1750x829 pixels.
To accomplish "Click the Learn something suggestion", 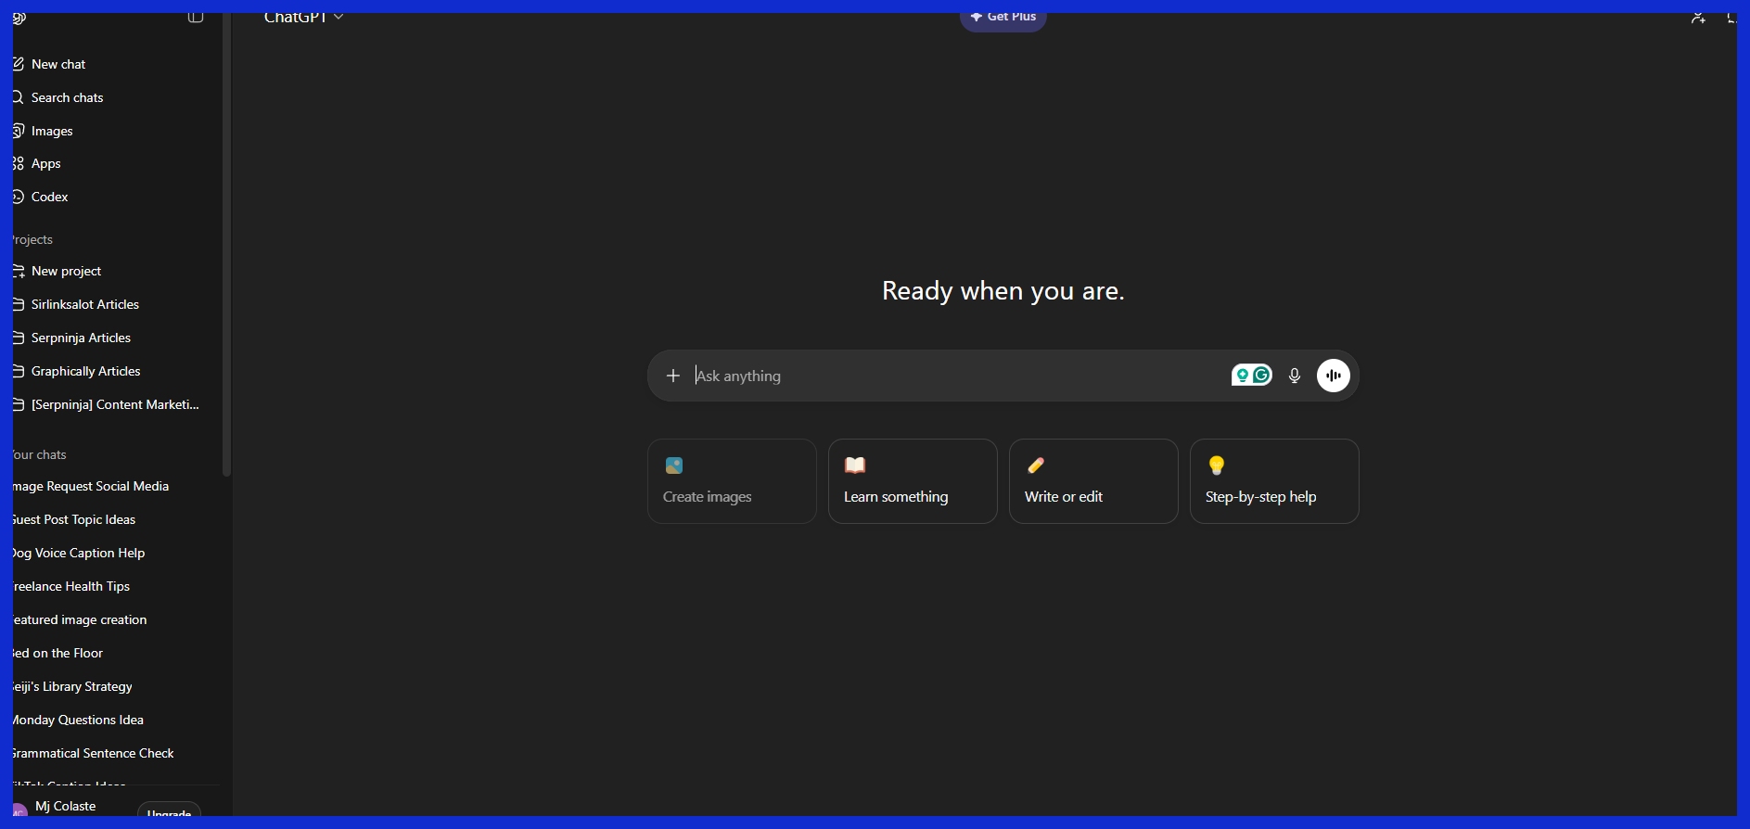I will pos(913,481).
